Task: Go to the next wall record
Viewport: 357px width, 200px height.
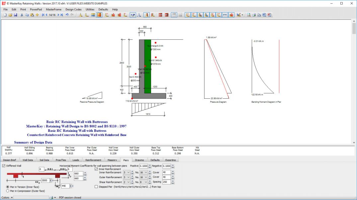Action: 58,15
